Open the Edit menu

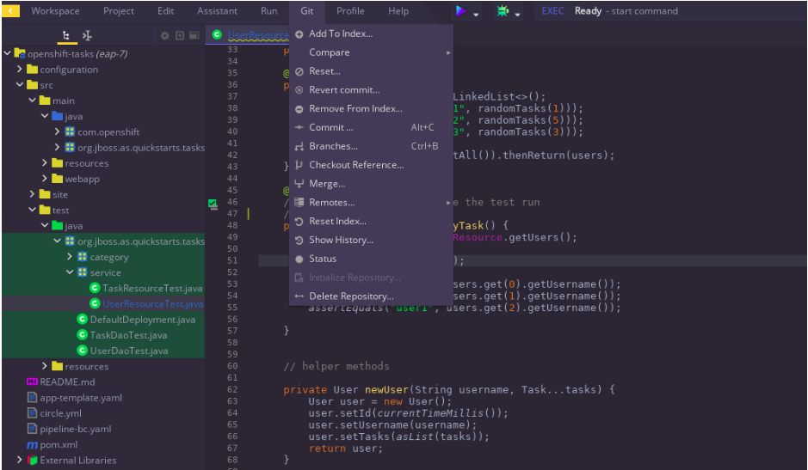165,11
